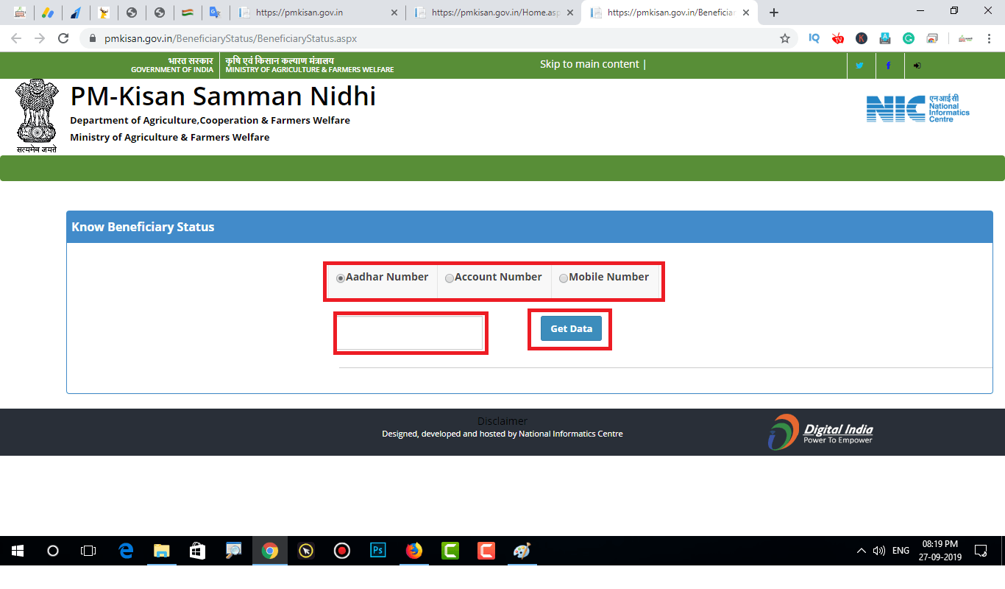
Task: Open the green Camtasia icon in taskbar
Action: 450,551
